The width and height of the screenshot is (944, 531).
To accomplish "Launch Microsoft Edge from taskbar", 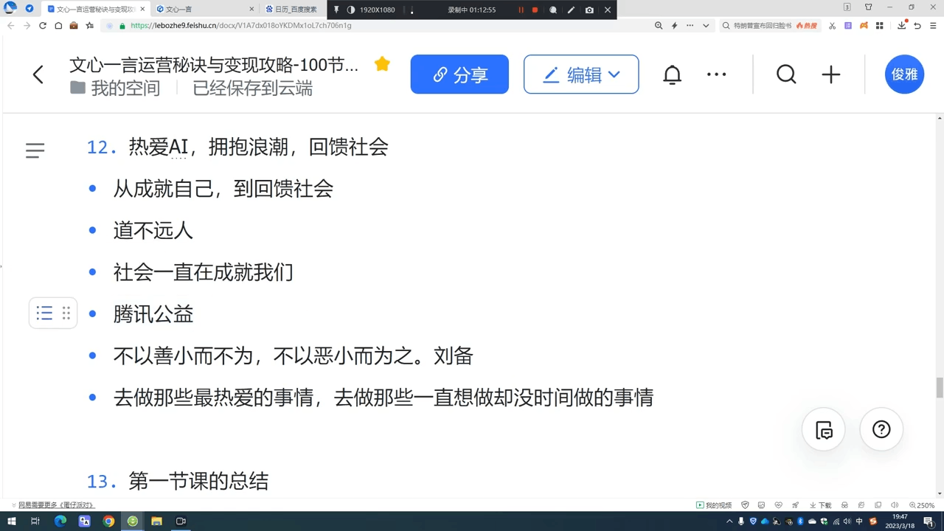I will coord(60,521).
